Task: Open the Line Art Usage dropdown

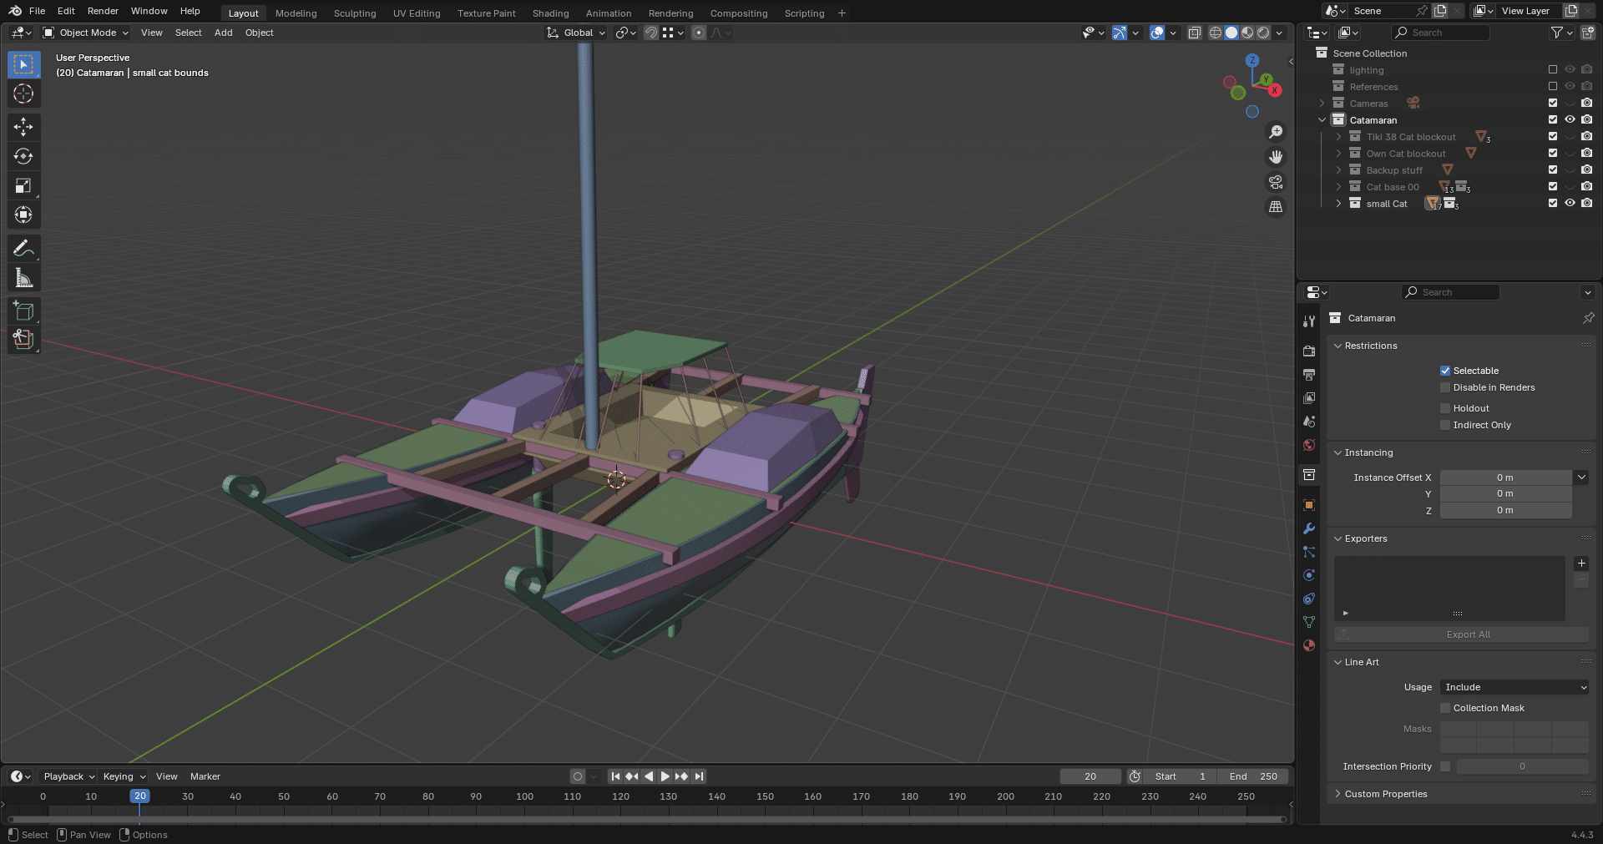Action: click(1515, 687)
